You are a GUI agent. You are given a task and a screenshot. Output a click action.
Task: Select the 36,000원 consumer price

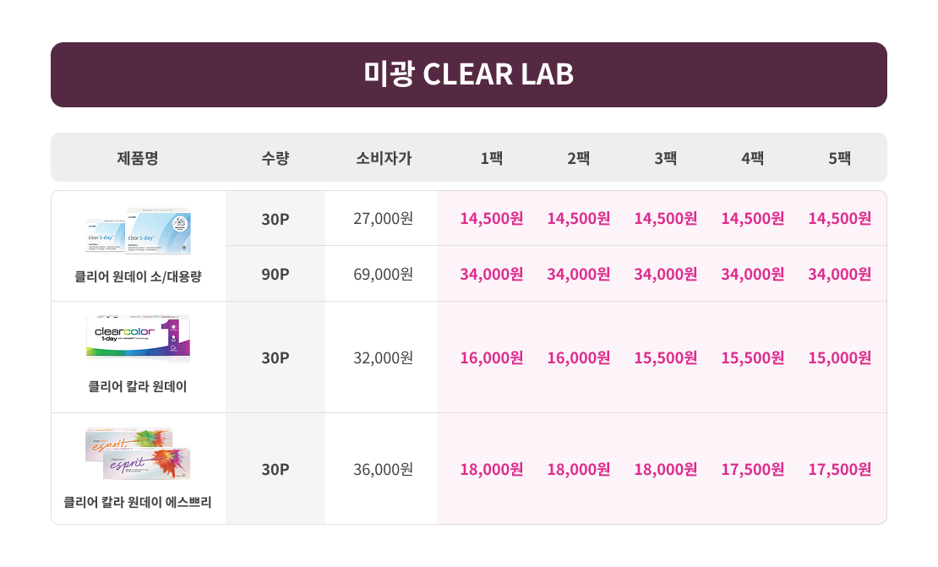384,469
